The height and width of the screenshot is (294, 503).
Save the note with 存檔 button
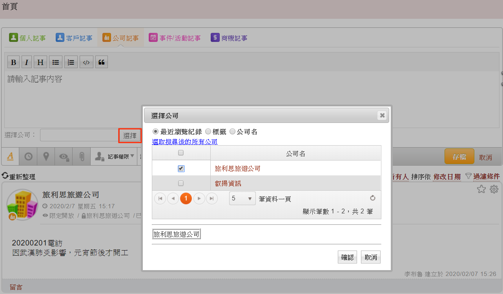(459, 157)
